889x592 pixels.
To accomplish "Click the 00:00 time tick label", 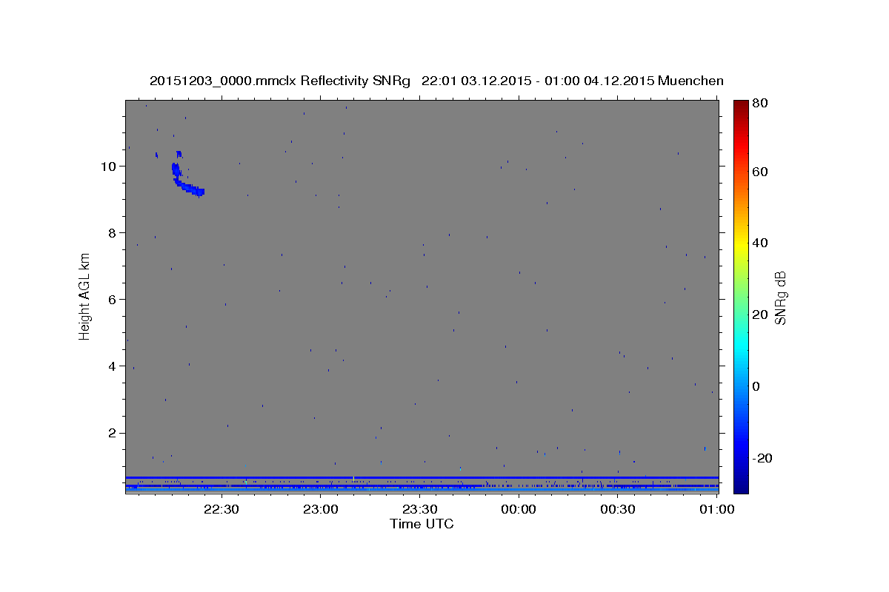I will click(519, 509).
